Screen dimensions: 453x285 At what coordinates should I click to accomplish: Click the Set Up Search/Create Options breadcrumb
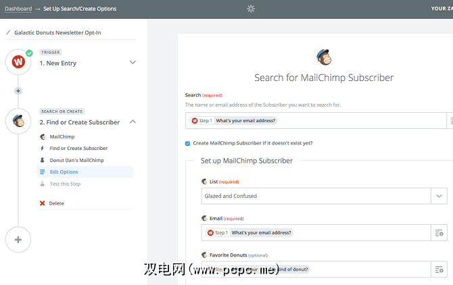[x=80, y=9]
